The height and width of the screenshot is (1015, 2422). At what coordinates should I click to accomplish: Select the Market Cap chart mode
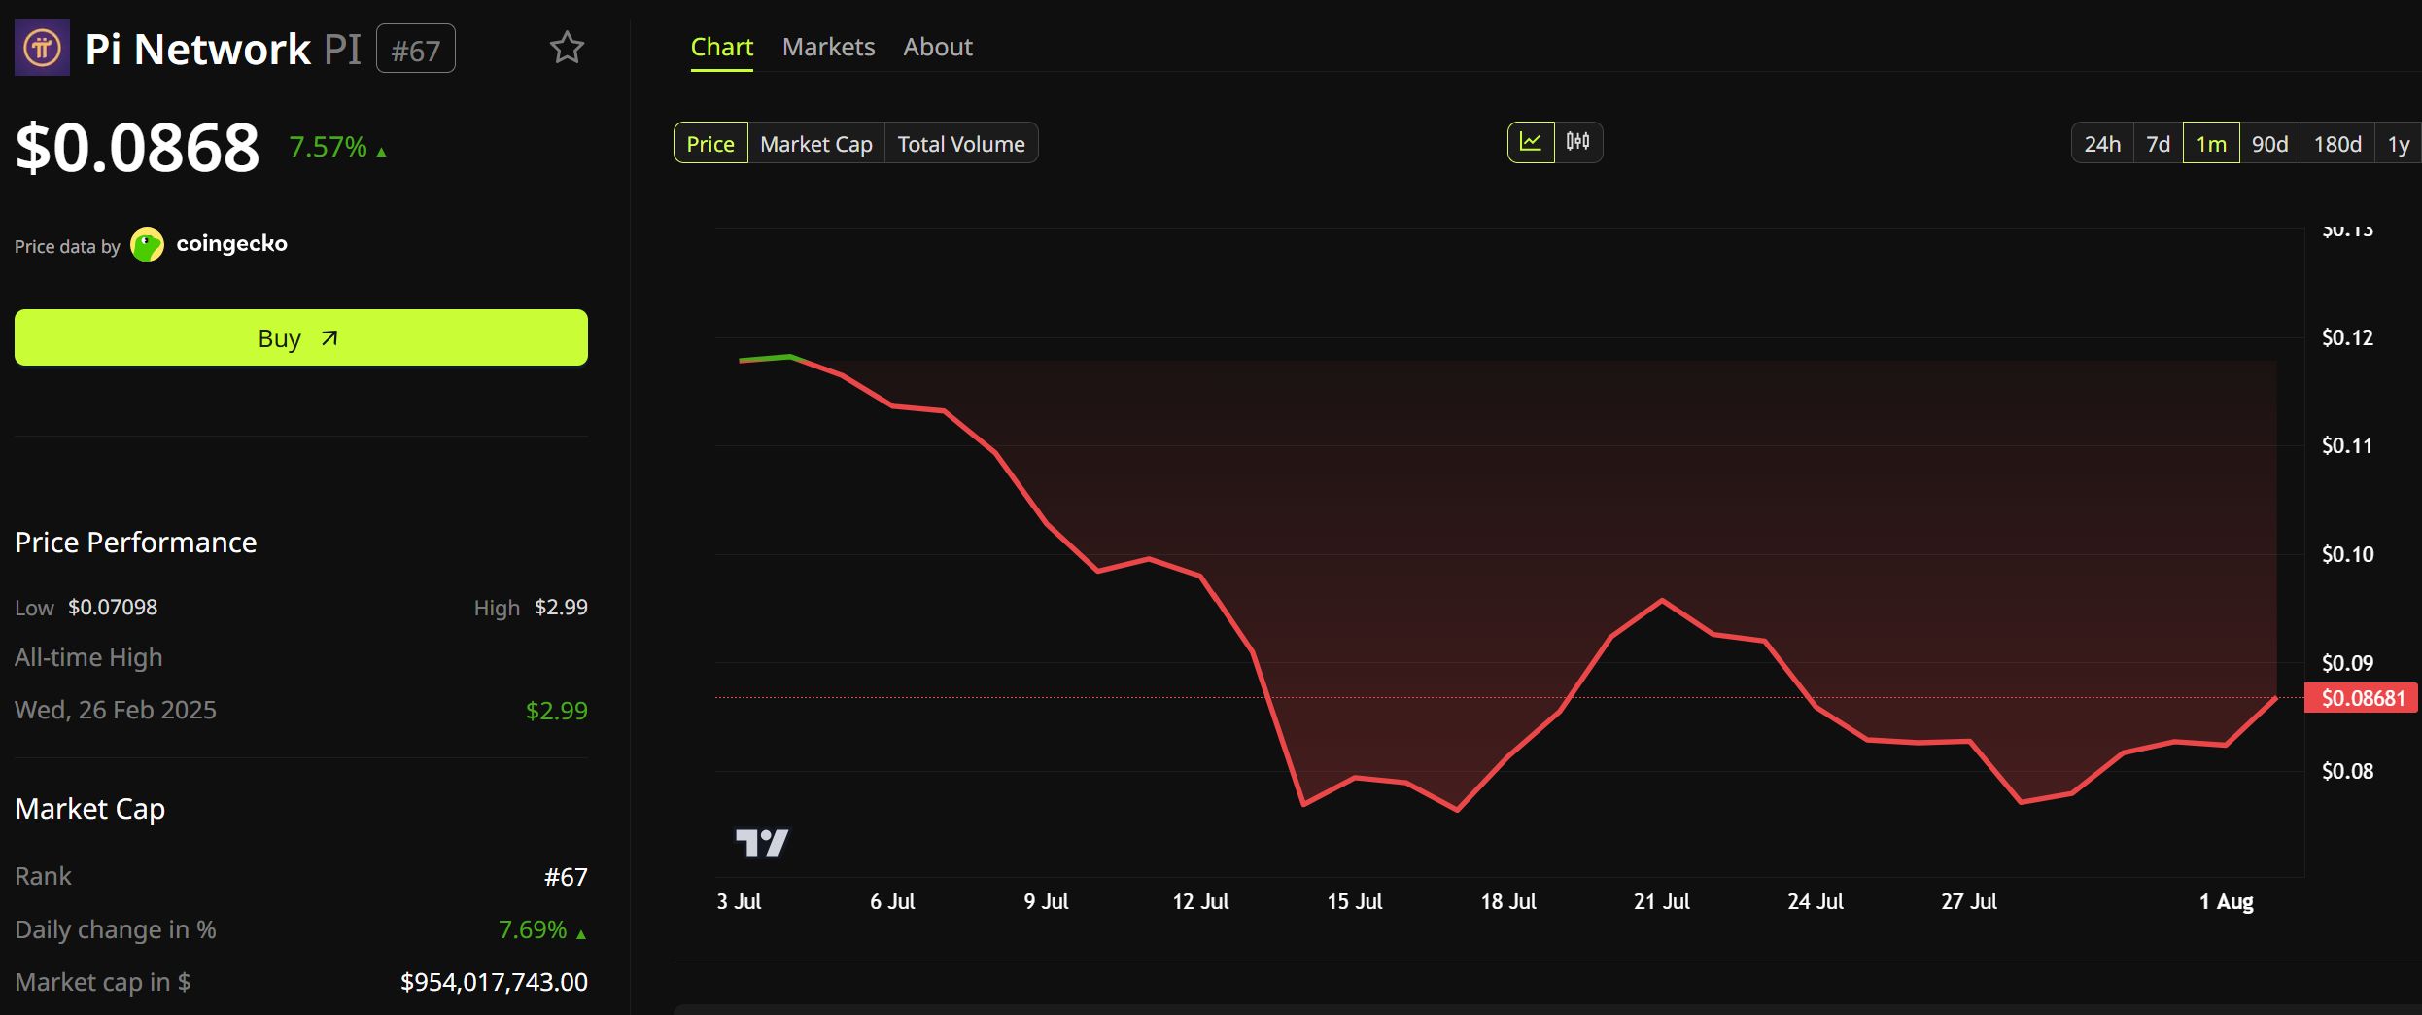(x=816, y=143)
